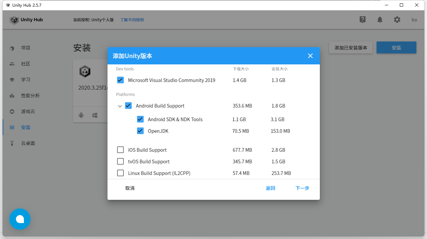
Task: Close the 添加Unity版本 dialog with X
Action: coord(310,56)
